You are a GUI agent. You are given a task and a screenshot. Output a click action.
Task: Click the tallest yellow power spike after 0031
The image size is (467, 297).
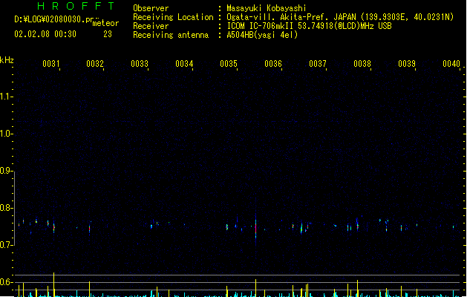coord(54,284)
